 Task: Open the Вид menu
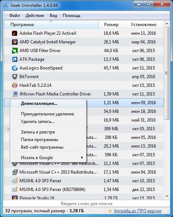pyautogui.click(x=53, y=16)
